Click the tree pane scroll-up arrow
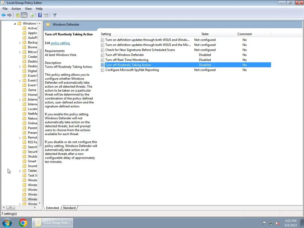The width and height of the screenshot is (304, 228). tap(40, 23)
